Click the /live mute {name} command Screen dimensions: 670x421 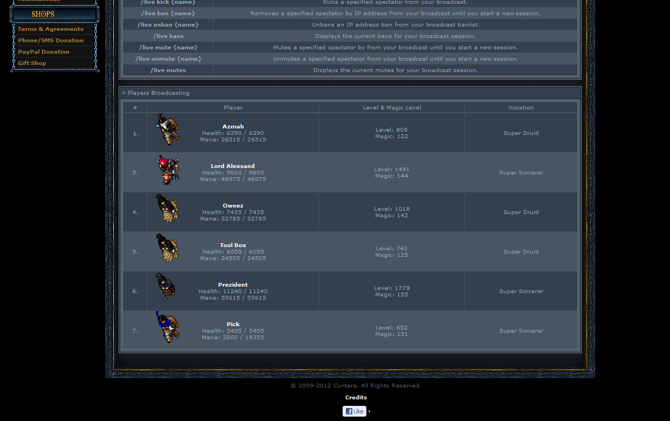pyautogui.click(x=169, y=48)
